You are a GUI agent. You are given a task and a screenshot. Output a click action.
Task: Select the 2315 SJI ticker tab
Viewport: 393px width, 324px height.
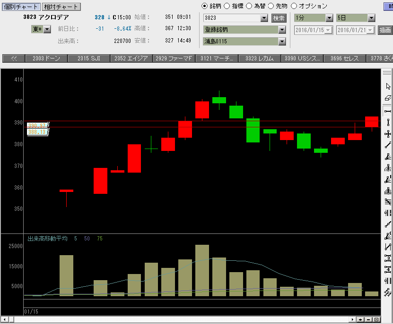pos(89,58)
